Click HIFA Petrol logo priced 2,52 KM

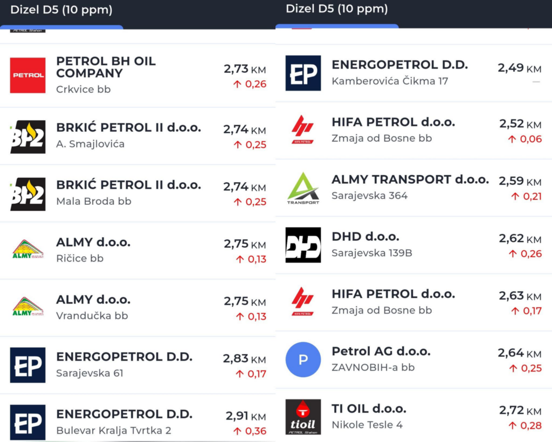(x=303, y=130)
